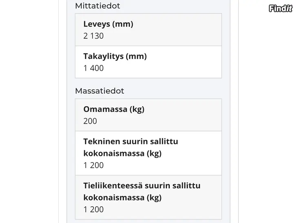Select the technical max mass 1 200 value
Screen dimensions: 297x223
(x=93, y=165)
